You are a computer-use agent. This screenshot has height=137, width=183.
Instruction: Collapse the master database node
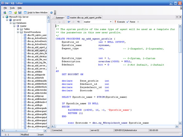14,26
